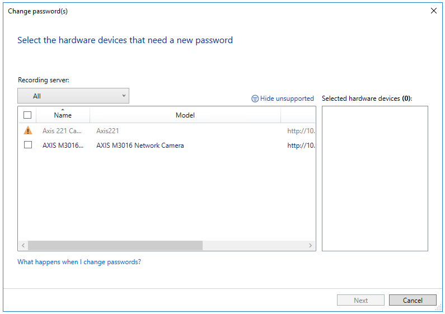Click the horizontal scrollbar thumb
Viewport: 445px width, 314px height.
115,246
